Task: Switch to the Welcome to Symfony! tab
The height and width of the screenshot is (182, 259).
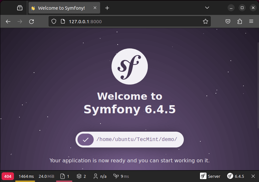Action: (x=64, y=8)
